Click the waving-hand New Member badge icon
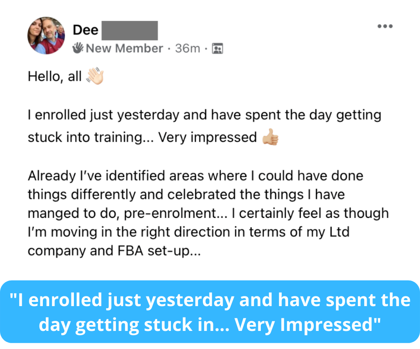Image resolution: width=420 pixels, height=349 pixels. [x=78, y=48]
